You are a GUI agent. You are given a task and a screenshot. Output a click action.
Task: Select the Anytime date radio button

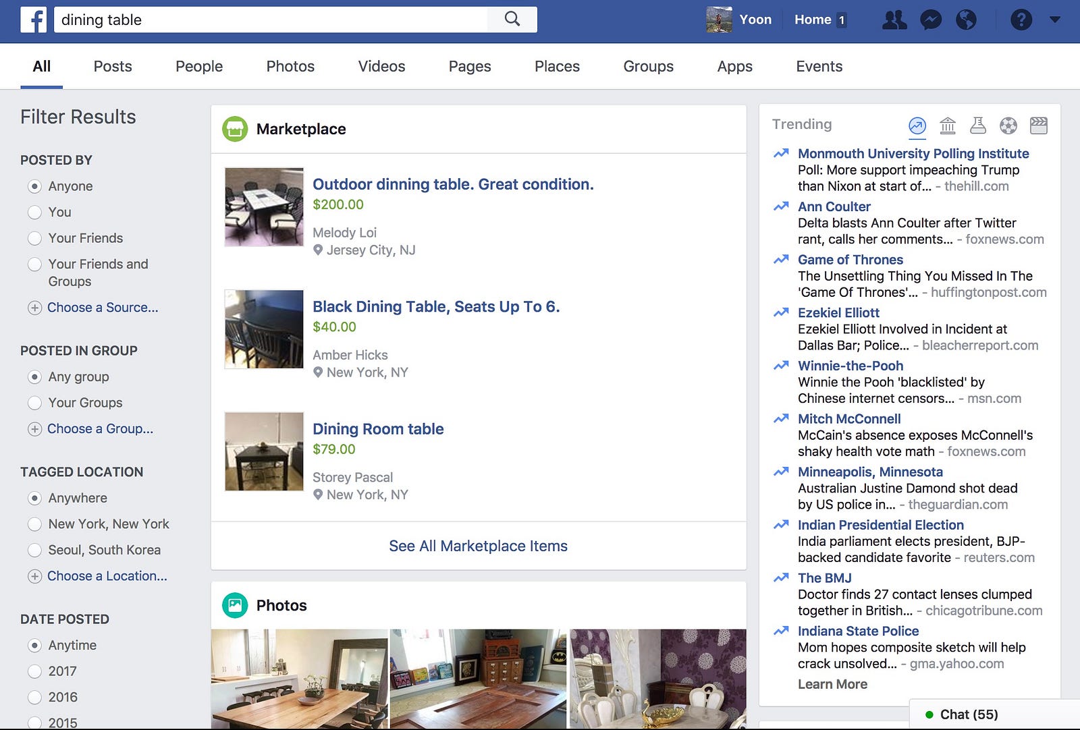[34, 646]
